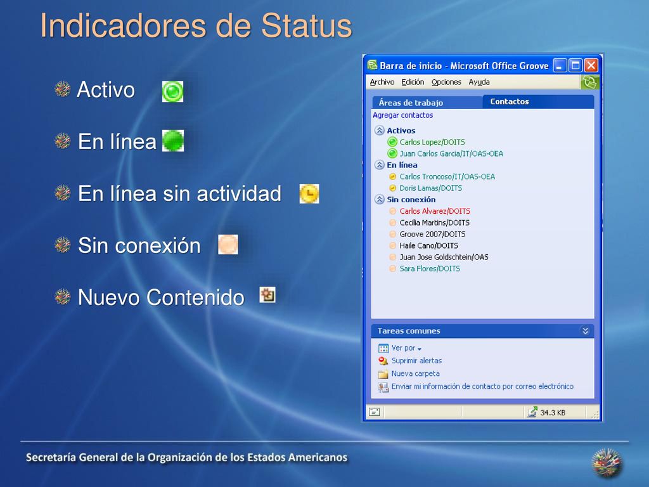Click offline status icon beside Carlos Alvarez

(x=393, y=211)
